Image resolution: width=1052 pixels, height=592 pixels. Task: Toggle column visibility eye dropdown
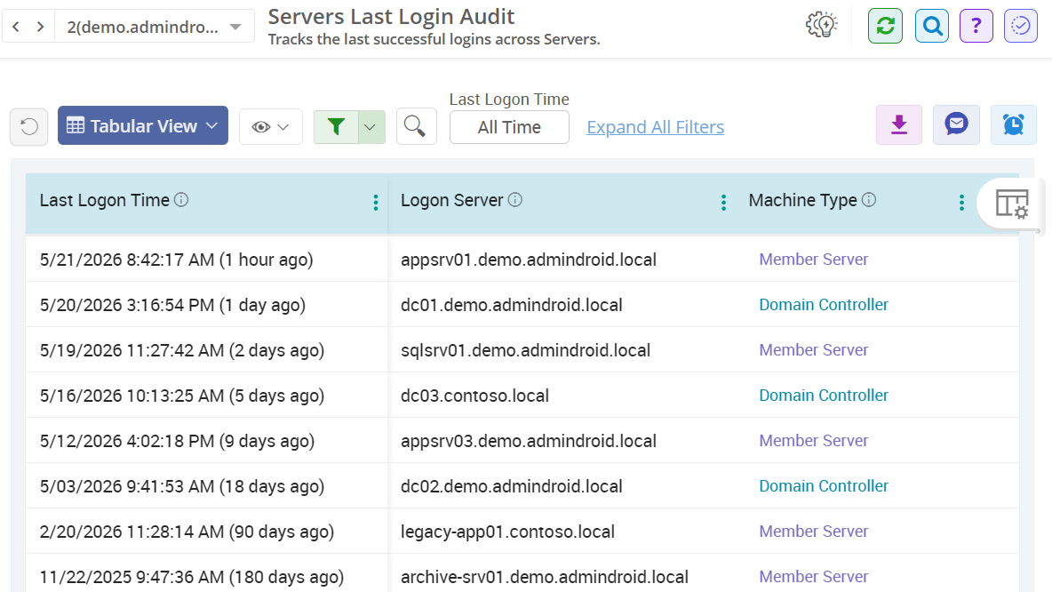[270, 126]
